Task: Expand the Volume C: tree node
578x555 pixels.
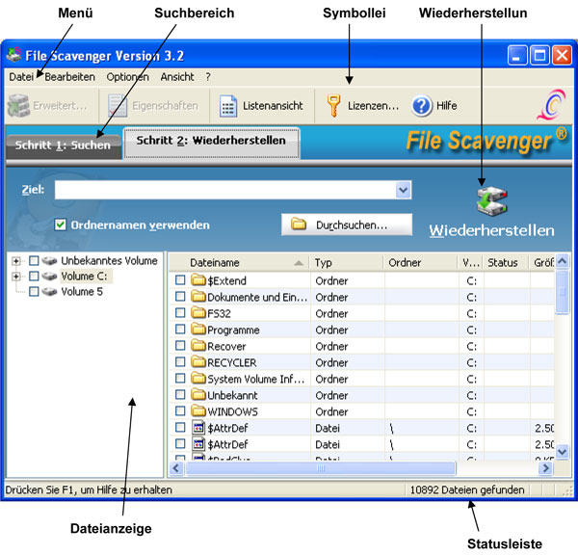Action: [x=15, y=277]
